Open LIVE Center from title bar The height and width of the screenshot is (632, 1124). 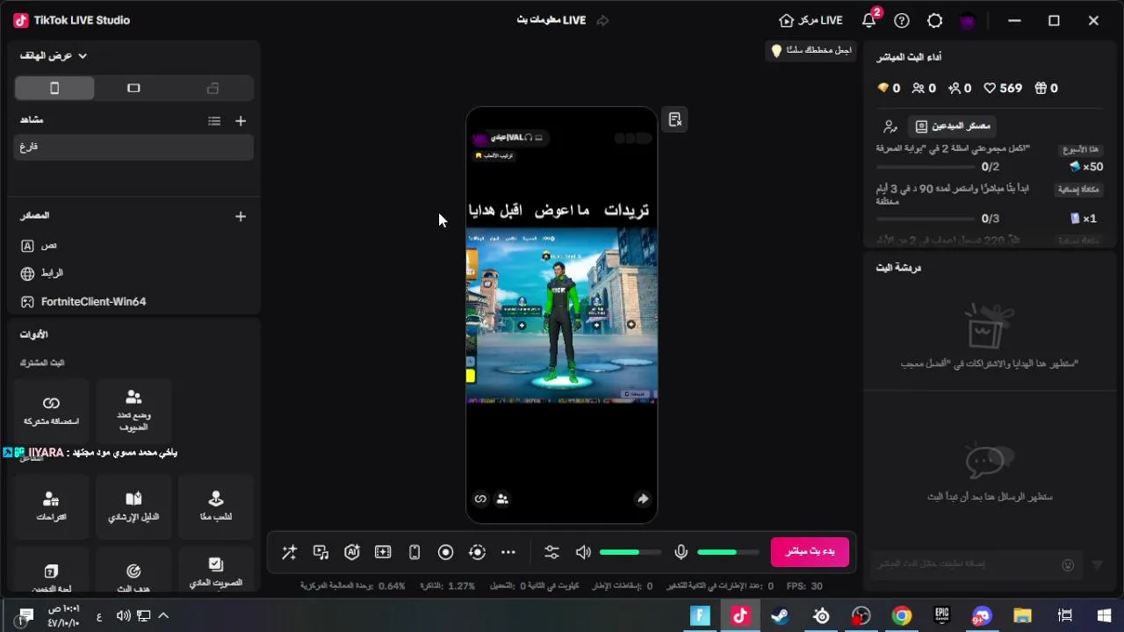(811, 20)
